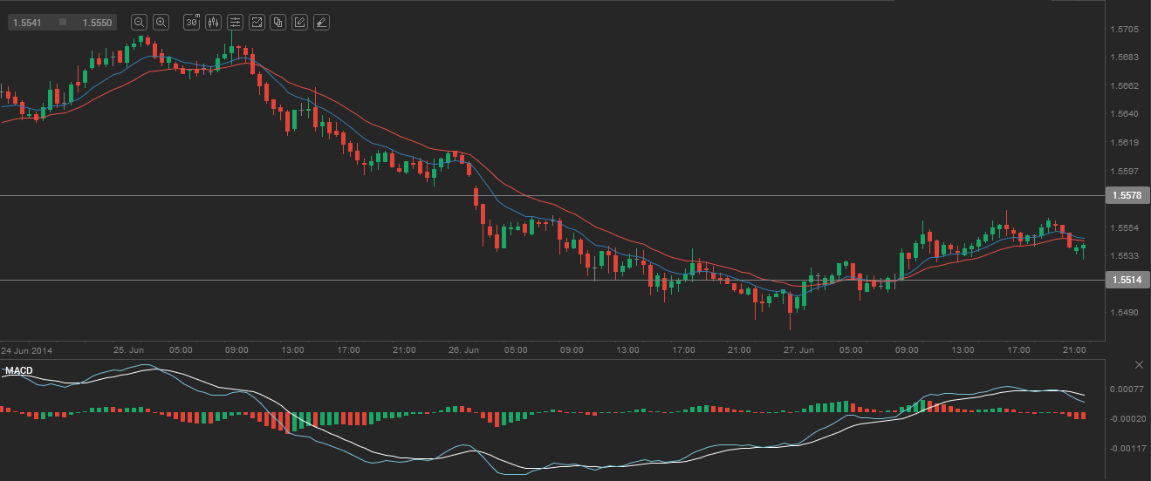Screen dimensions: 1151x481
Task: Click the small square between bid and ask
Action: pos(63,22)
